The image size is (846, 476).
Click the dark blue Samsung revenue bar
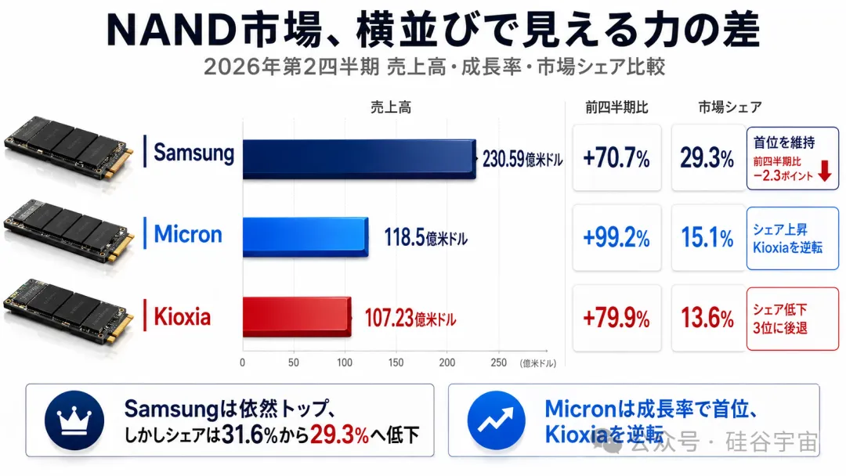click(x=360, y=159)
